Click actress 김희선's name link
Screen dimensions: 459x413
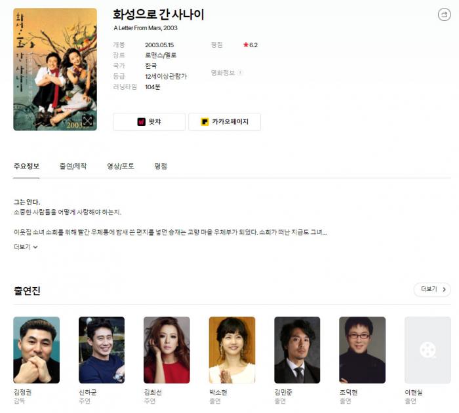(153, 392)
